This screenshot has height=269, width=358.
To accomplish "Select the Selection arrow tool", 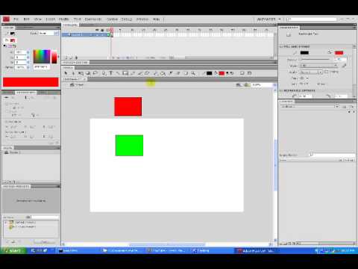I will click(66, 73).
